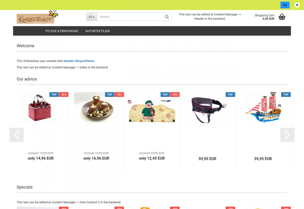Viewport: 304px width, 209px height.
Task: Open the red basket product thumbnail
Action: 41,108
